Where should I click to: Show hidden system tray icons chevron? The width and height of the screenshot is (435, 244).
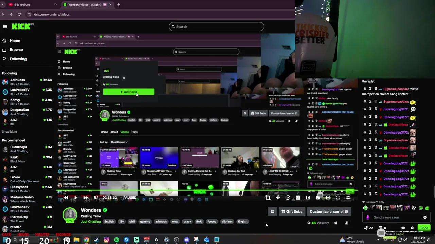click(378, 240)
